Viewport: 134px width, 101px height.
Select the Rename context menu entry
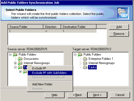point(50,89)
